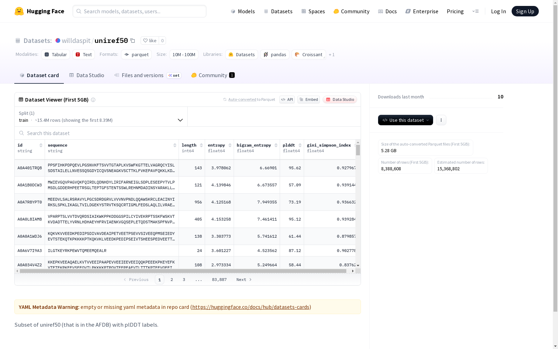The width and height of the screenshot is (558, 349).
Task: Click the Next page button
Action: pos(244,280)
